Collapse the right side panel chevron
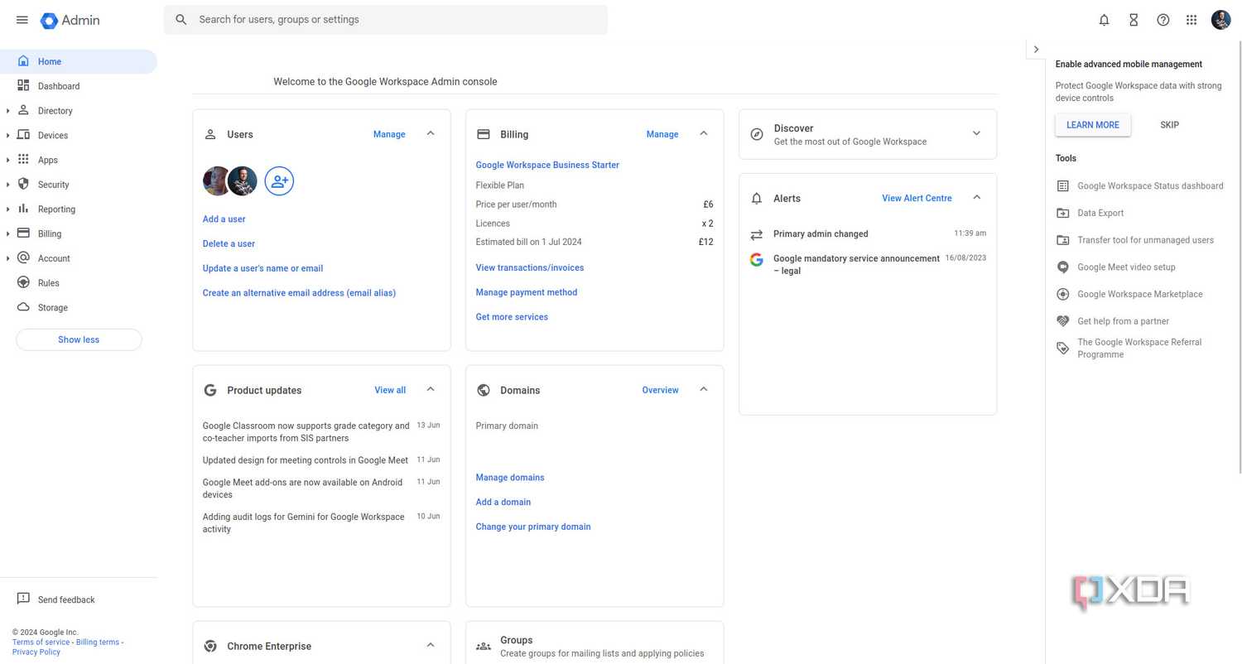The width and height of the screenshot is (1242, 664). [1036, 50]
